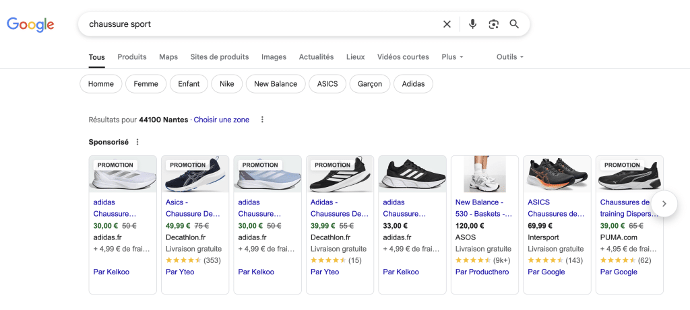
Task: Open New Balance - 530 - Baskets link
Action: (x=484, y=208)
